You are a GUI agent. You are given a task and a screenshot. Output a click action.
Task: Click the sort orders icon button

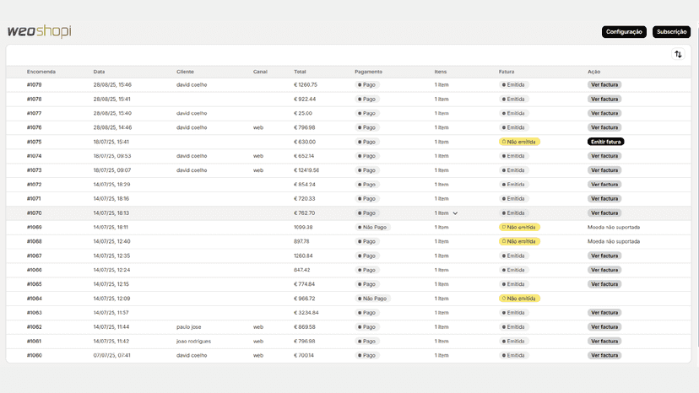pyautogui.click(x=678, y=54)
